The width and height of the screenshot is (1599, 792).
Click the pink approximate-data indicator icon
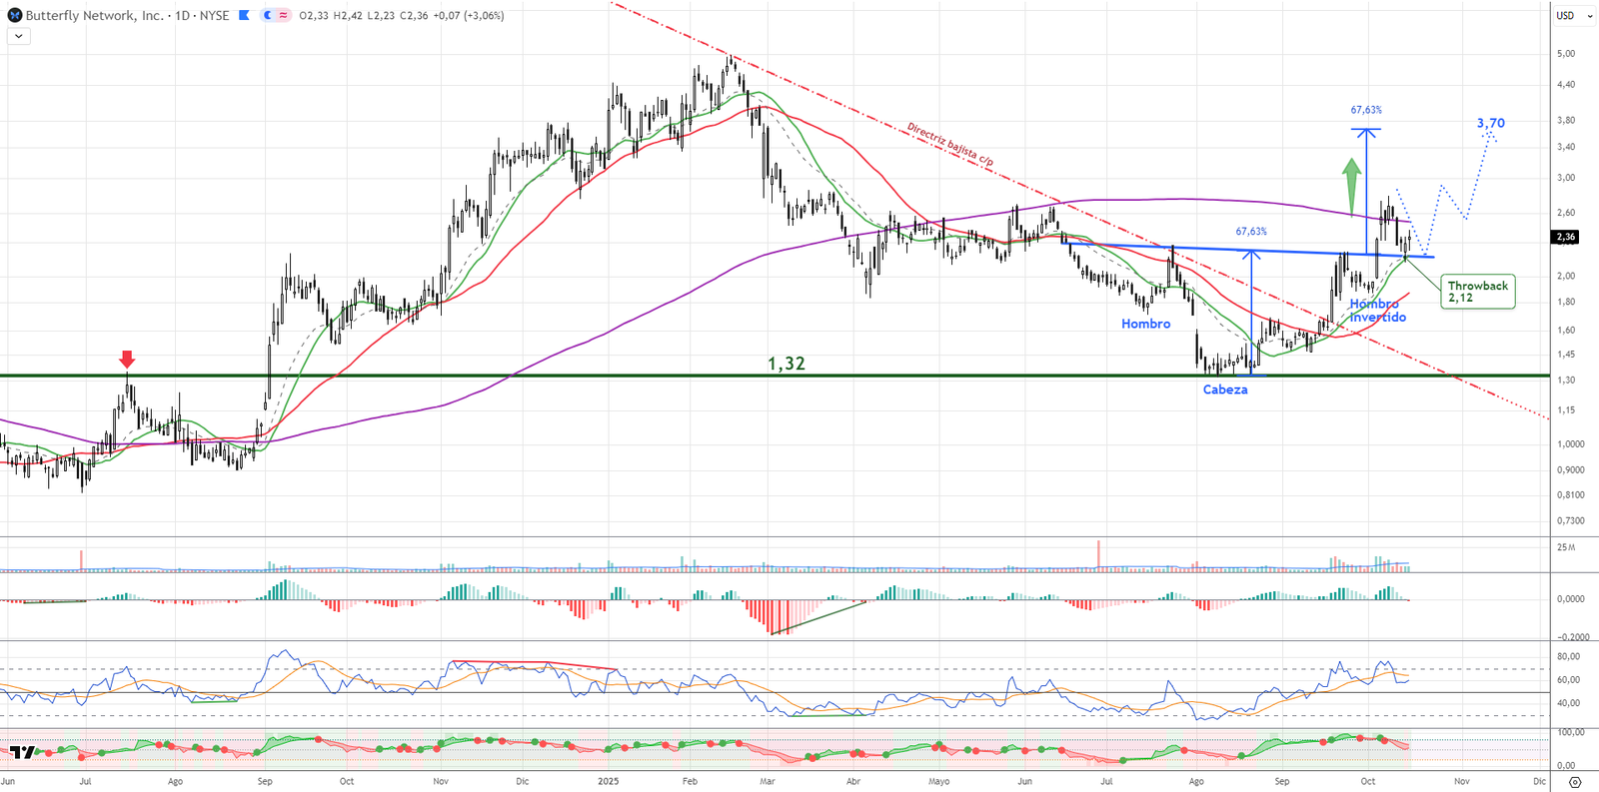click(284, 16)
